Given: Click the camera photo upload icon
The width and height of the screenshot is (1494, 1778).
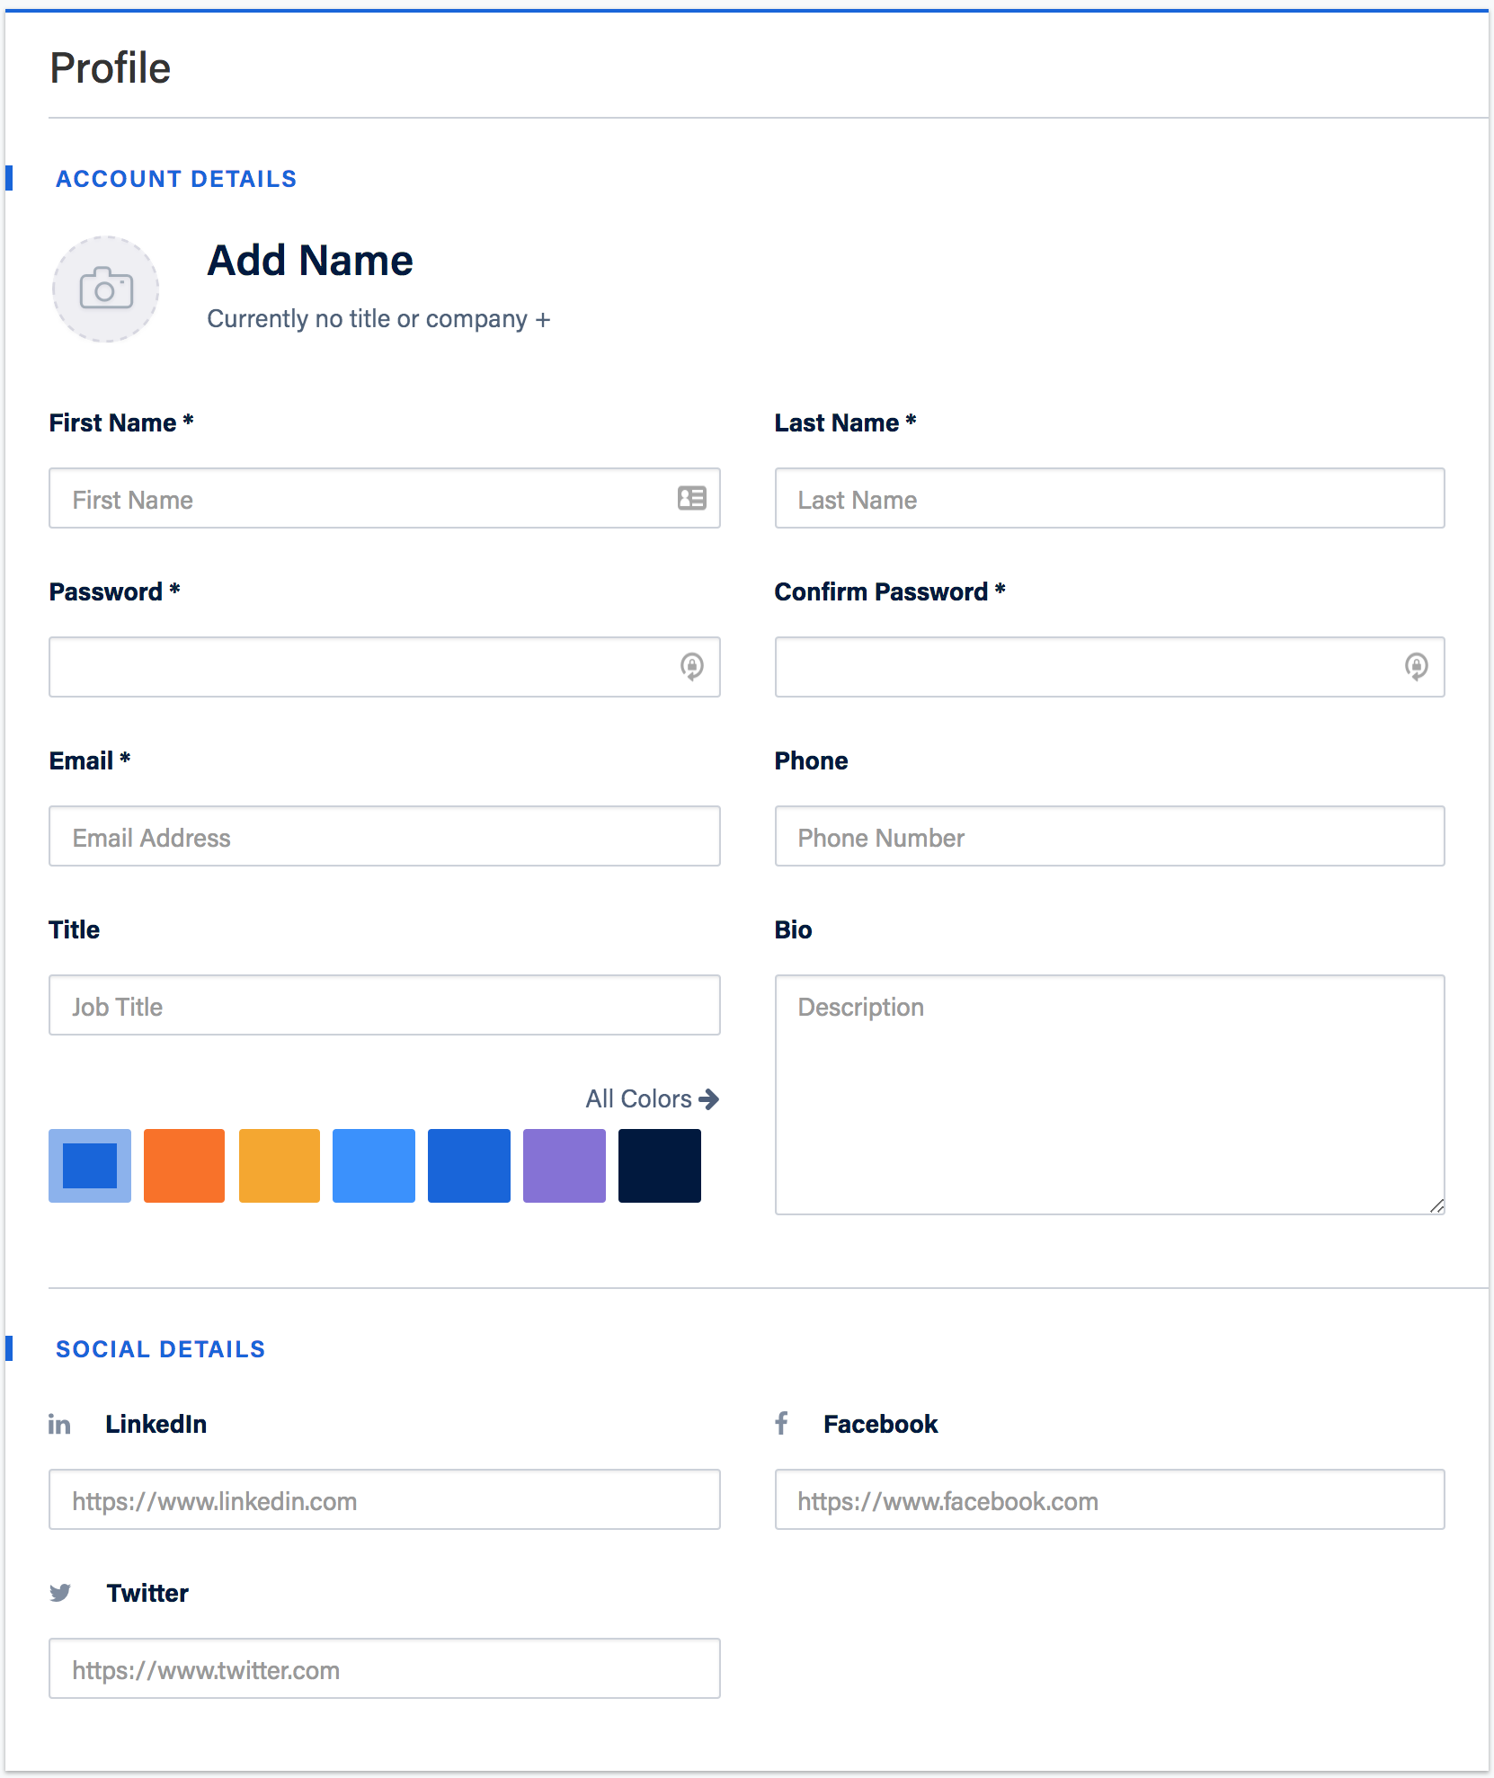Looking at the screenshot, I should (x=106, y=289).
